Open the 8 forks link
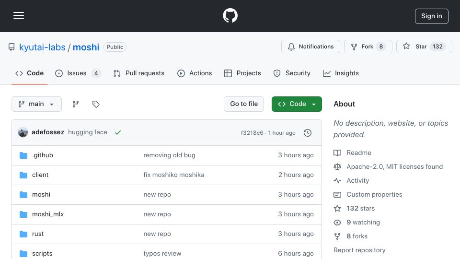The image size is (460, 259). 356,236
